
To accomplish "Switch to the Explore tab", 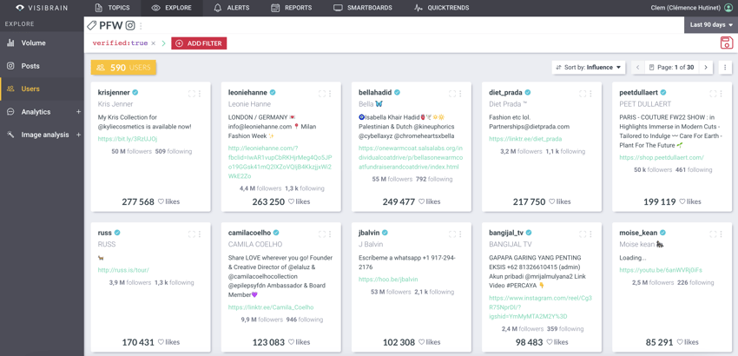I will click(172, 8).
